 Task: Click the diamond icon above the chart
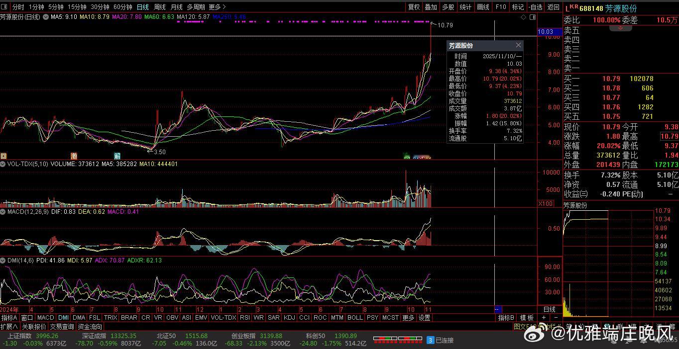[523, 17]
